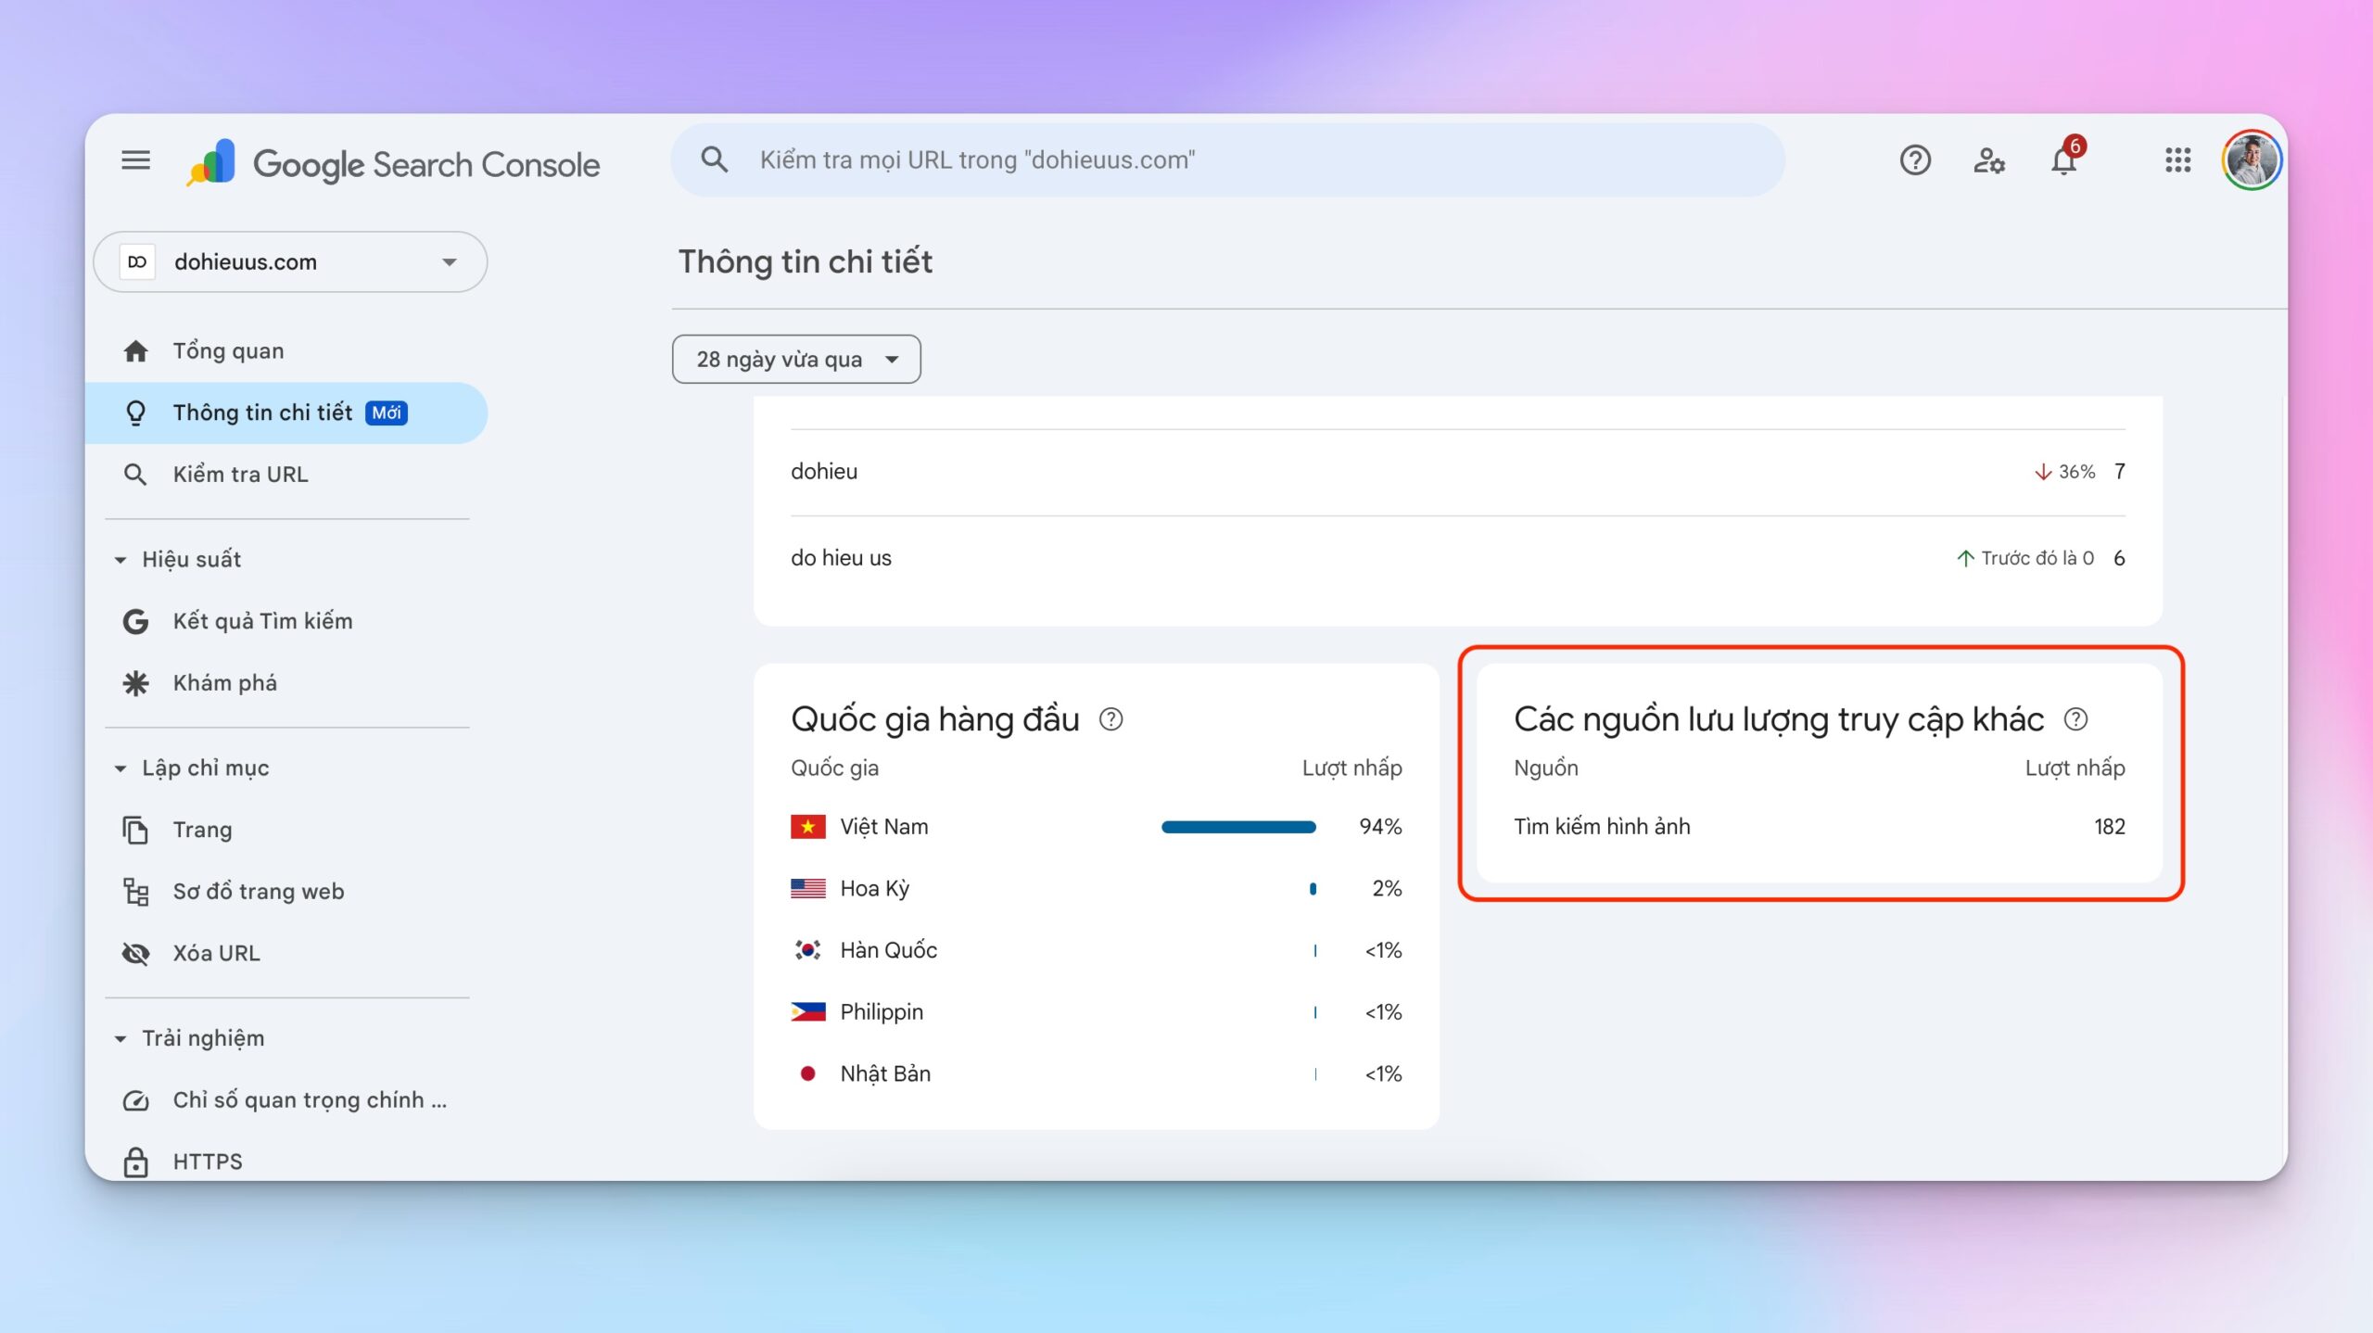Open Xóa URL menu item
Viewport: 2373px width, 1333px height.
click(286, 953)
